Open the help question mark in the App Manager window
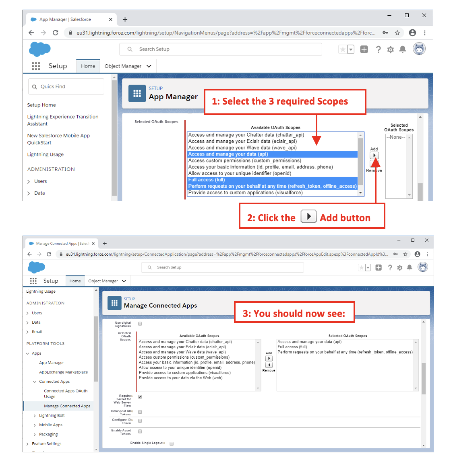The width and height of the screenshot is (451, 468). point(378,49)
